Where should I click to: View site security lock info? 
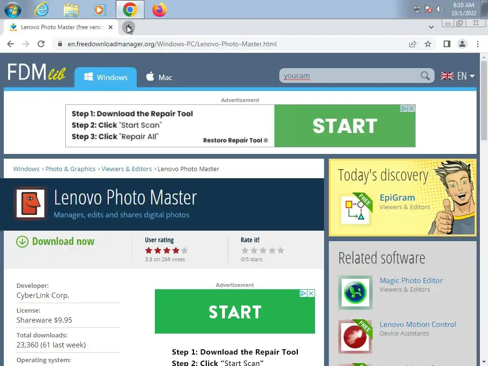tap(60, 44)
